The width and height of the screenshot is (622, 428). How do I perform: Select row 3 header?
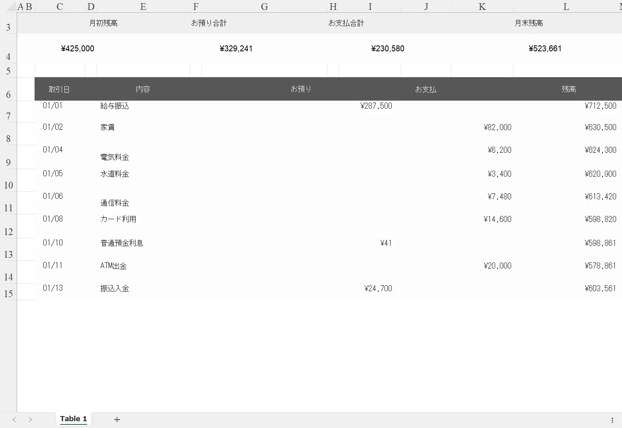pyautogui.click(x=8, y=23)
